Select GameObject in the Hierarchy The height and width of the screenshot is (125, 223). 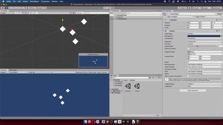(123, 19)
